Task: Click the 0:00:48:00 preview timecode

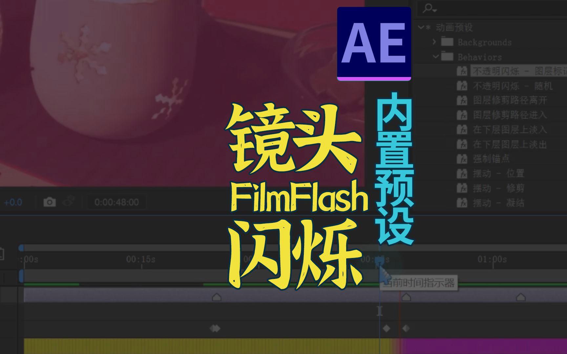Action: (116, 202)
